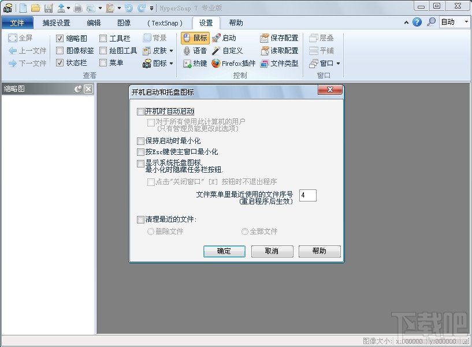The width and height of the screenshot is (472, 347).
Task: Switch to the 捕捉设置 ribbon tab
Action: 56,23
